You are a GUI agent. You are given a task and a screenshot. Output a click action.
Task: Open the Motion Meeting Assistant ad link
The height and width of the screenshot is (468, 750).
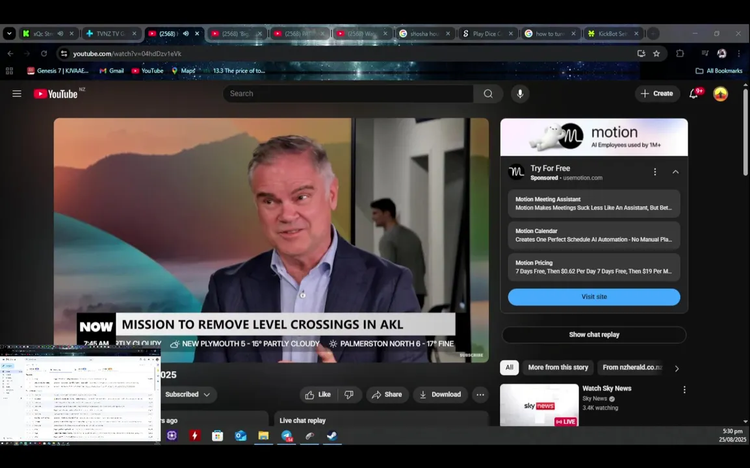tap(593, 203)
